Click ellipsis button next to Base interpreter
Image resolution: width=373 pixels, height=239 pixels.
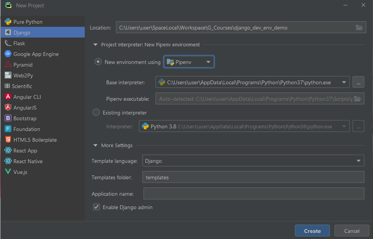(x=358, y=82)
